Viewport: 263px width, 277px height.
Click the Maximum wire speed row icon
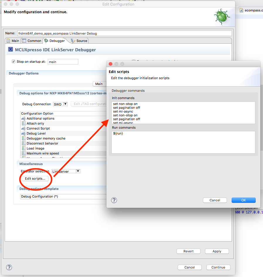[24, 153]
